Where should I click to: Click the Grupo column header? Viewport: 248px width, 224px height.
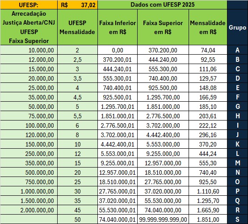click(238, 27)
